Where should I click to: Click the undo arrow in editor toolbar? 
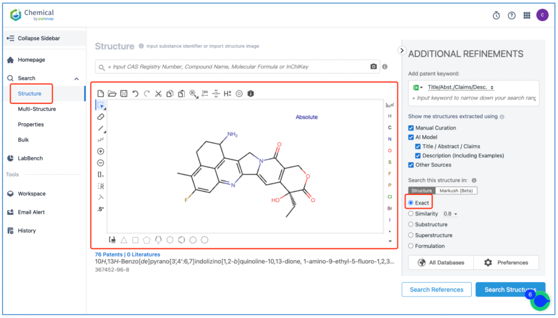pos(135,93)
